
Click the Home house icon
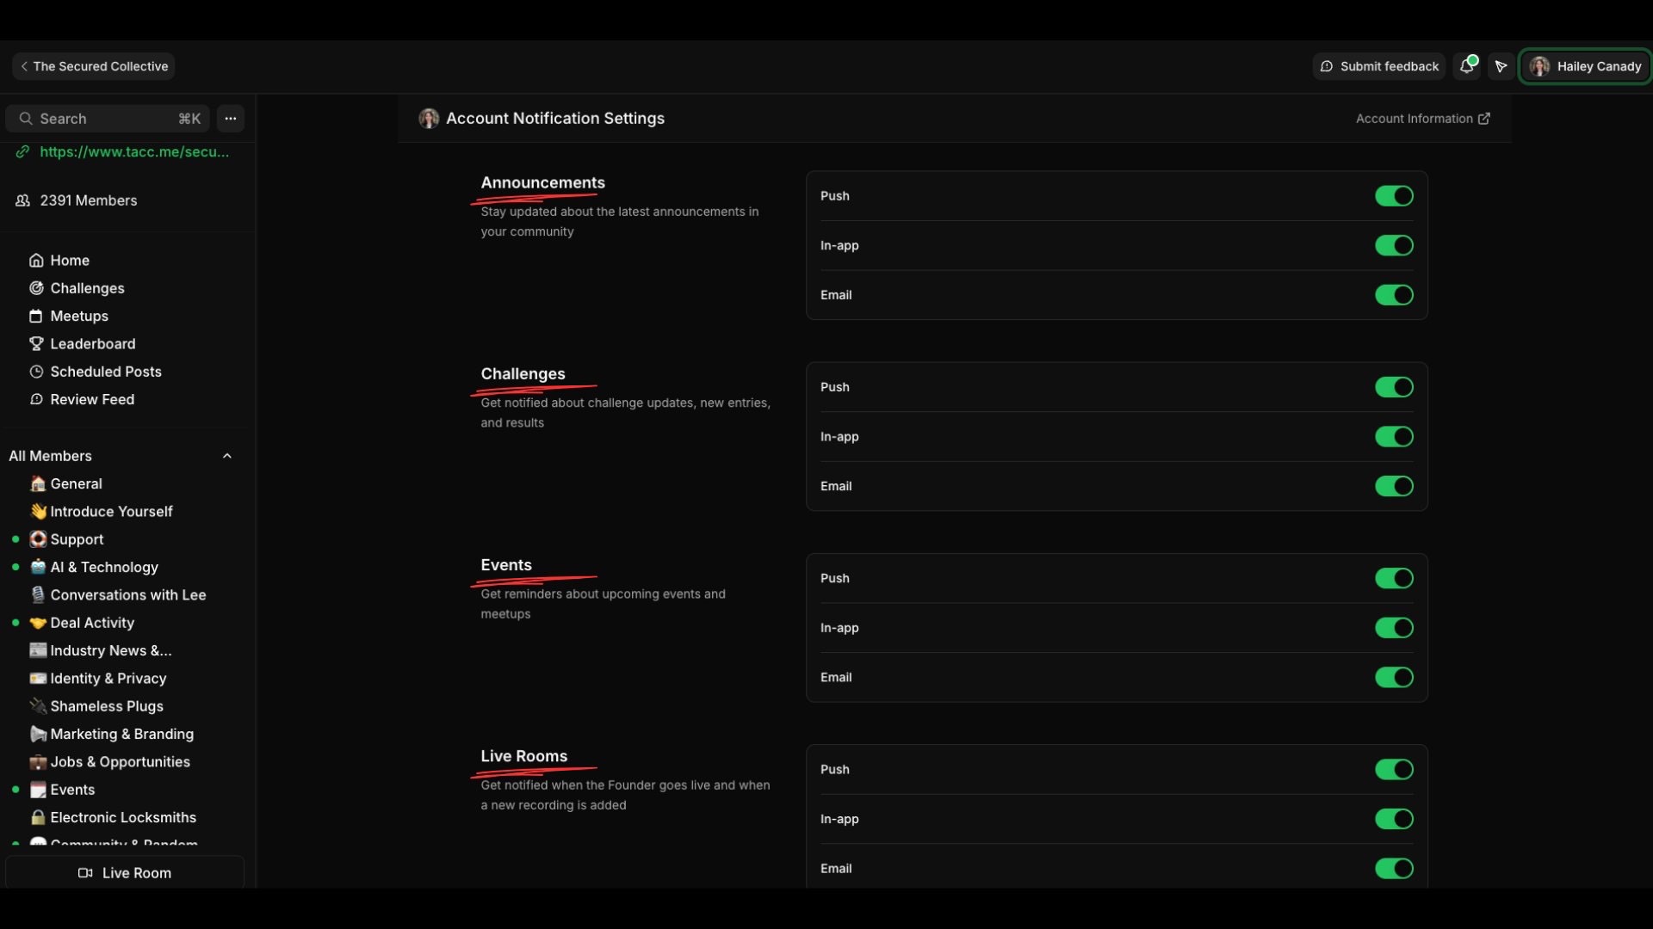(x=36, y=261)
